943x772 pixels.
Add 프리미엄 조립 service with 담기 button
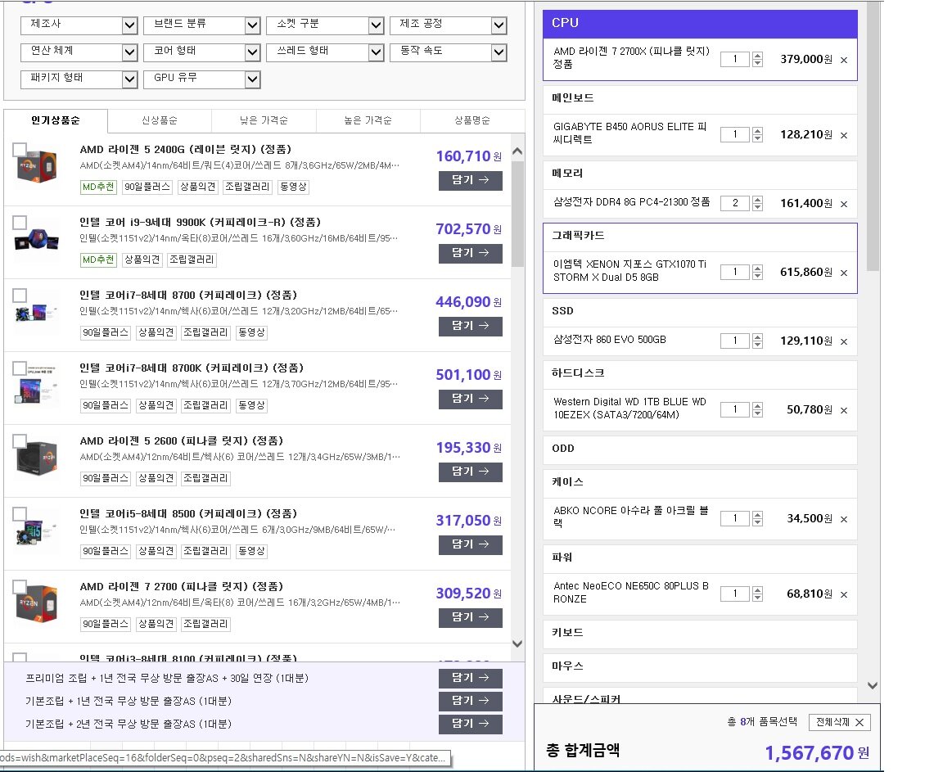[471, 678]
